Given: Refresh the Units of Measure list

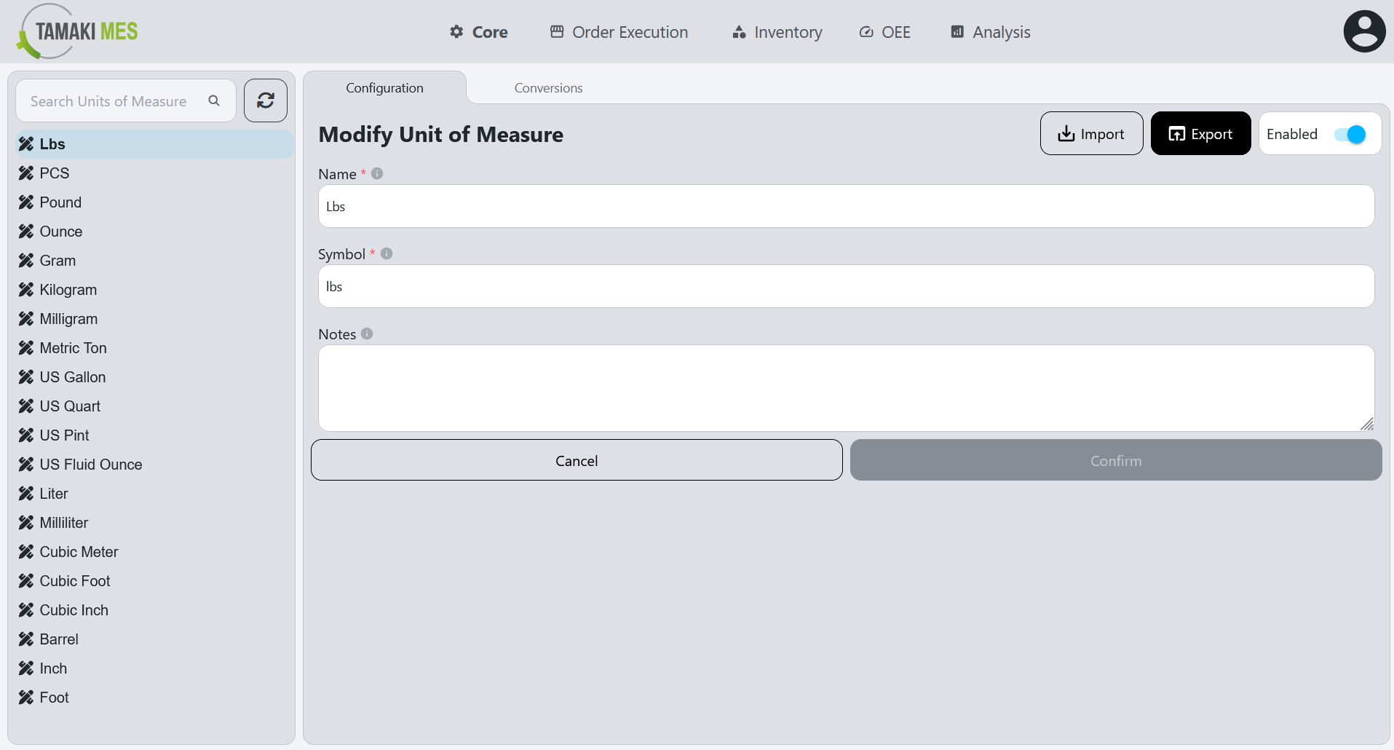Looking at the screenshot, I should coord(265,100).
